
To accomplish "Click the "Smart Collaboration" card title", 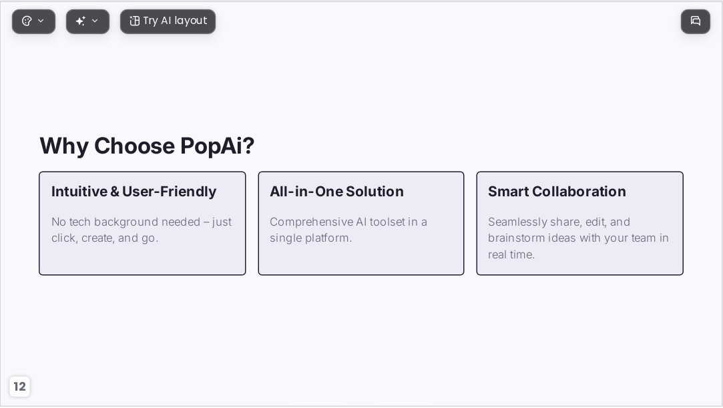I will pos(557,192).
